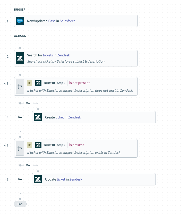The height and width of the screenshot is (214, 181).
Task: Click Zendesk icon in step 5 Ticket ID pill
Action: [38, 145]
